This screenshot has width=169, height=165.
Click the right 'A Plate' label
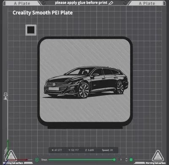147,3
